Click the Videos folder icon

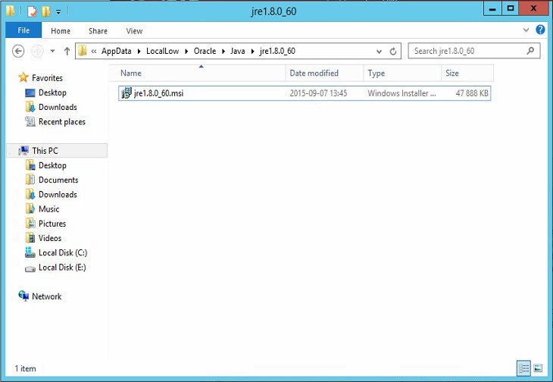[30, 238]
